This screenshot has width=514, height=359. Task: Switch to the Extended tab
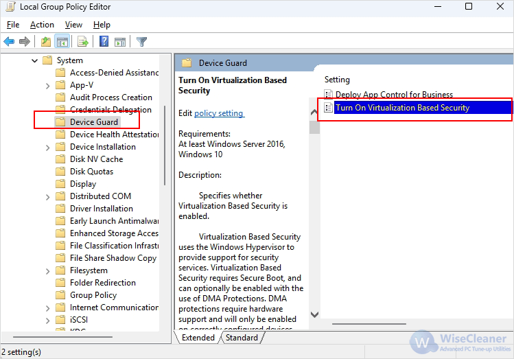click(198, 337)
